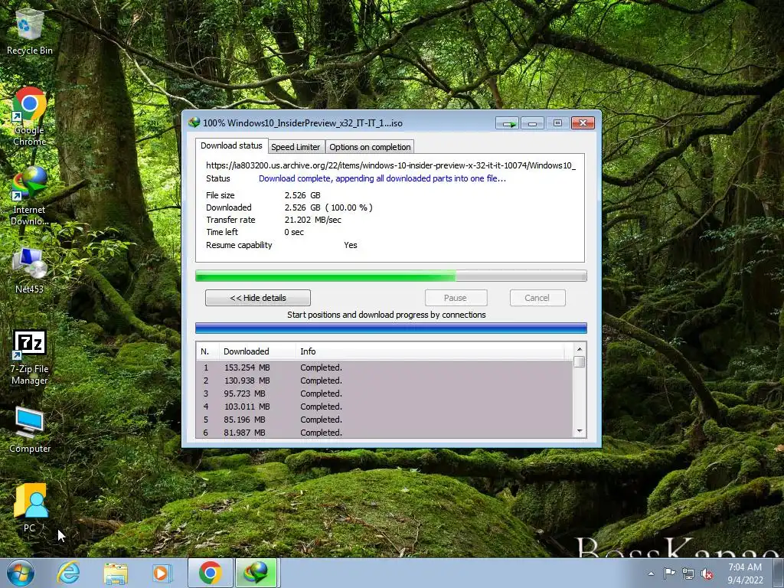Open the Options on completion tab
The image size is (784, 588).
(370, 147)
